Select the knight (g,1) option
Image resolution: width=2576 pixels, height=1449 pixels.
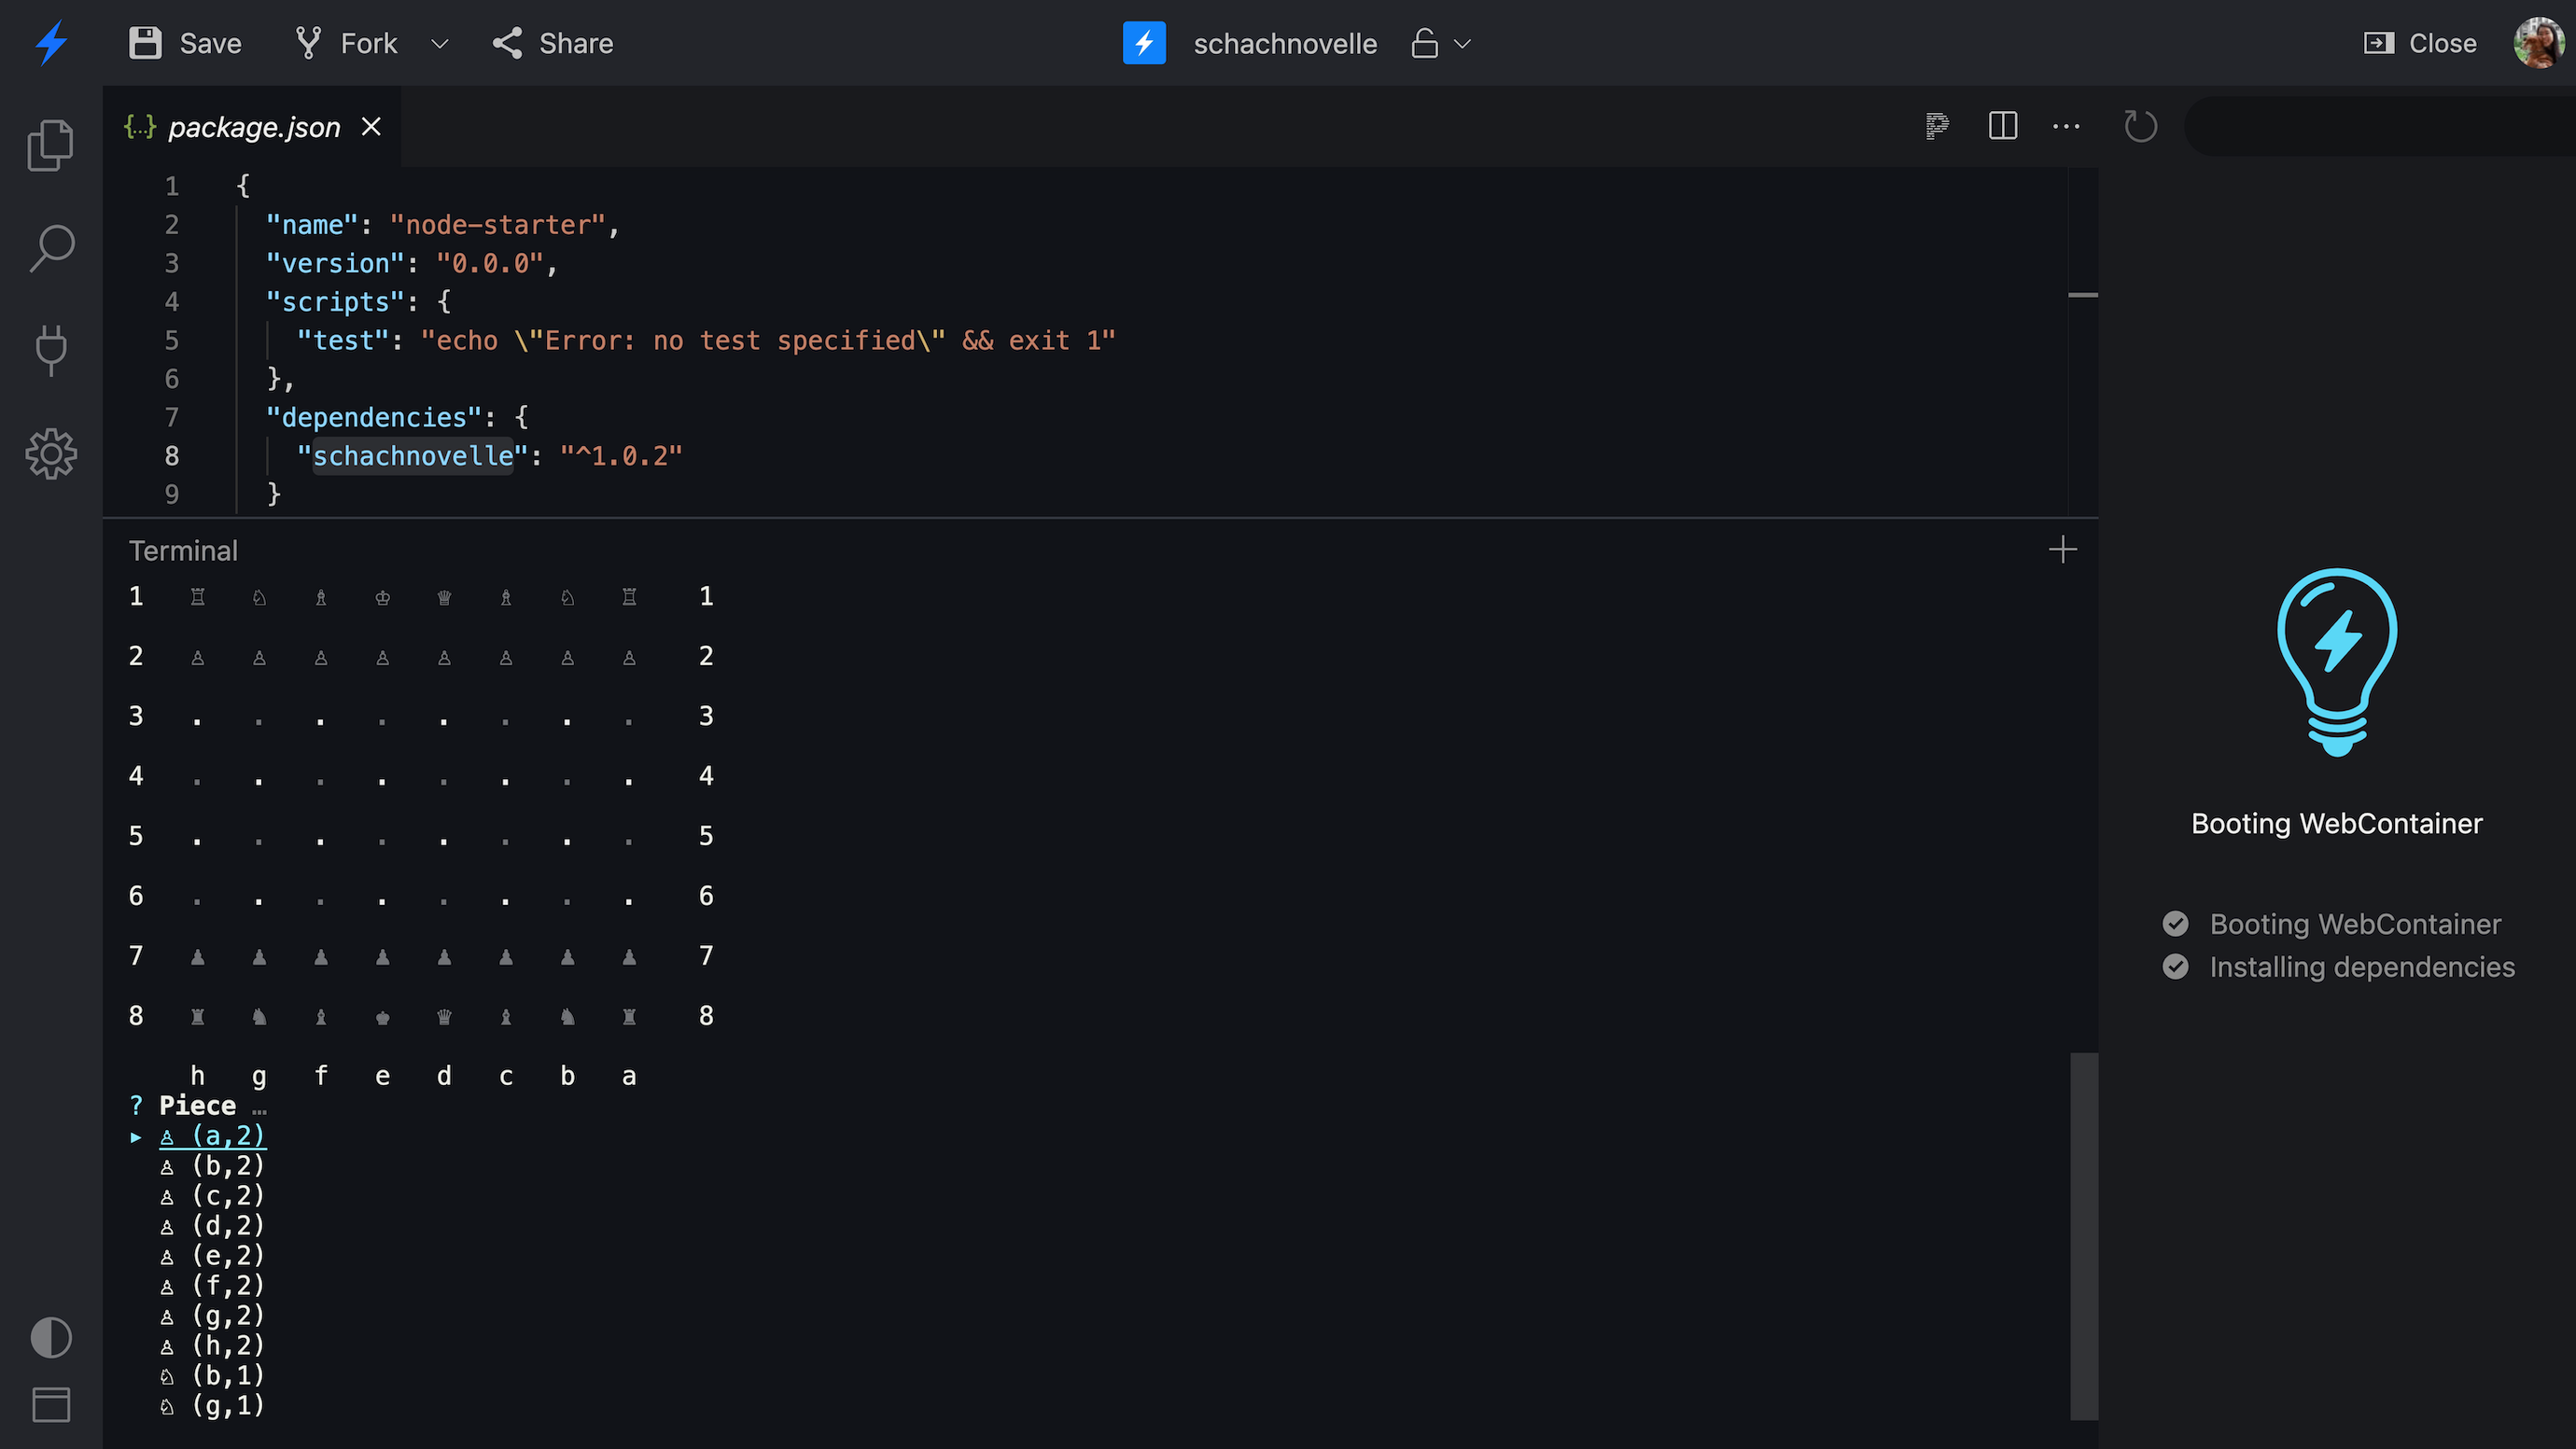213,1406
